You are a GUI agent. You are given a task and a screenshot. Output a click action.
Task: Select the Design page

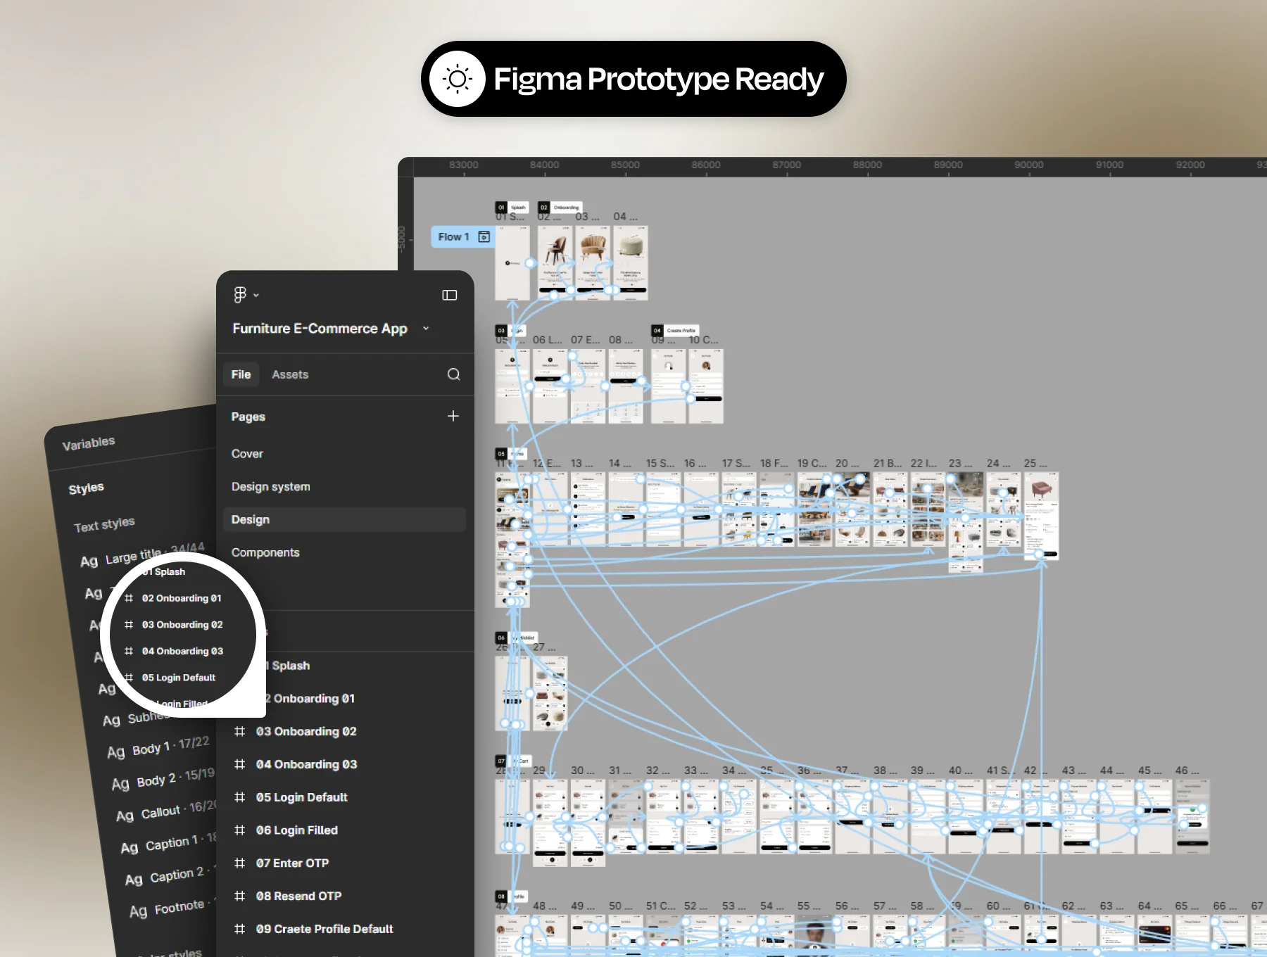pos(344,519)
